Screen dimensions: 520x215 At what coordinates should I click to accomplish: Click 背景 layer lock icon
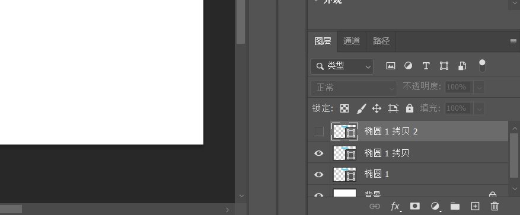(x=493, y=194)
